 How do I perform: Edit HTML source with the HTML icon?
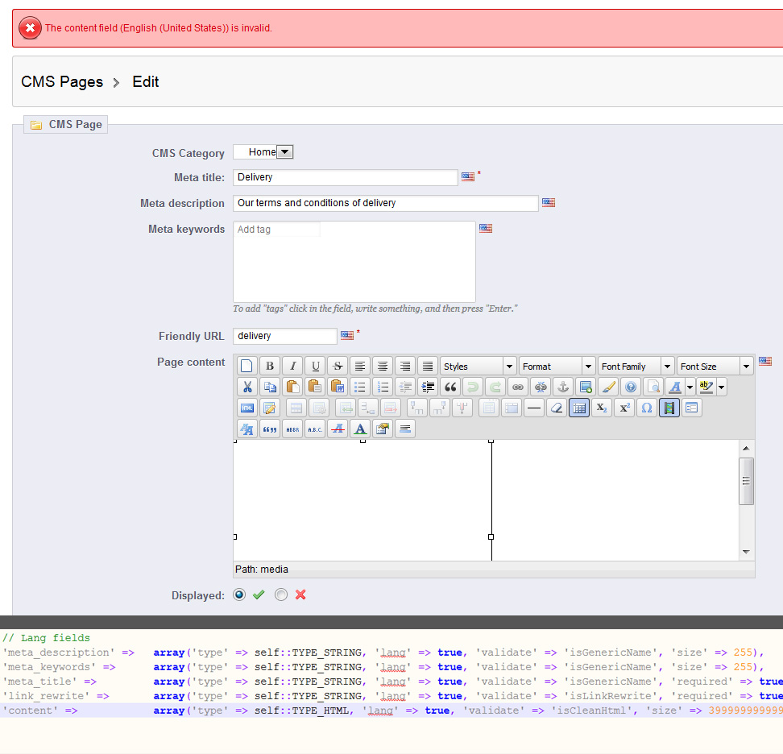246,408
